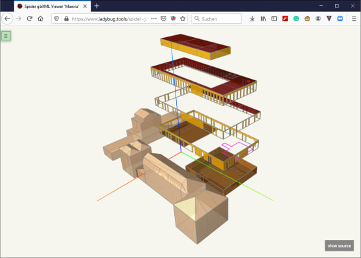
Task: Open the downloads panel
Action: point(252,19)
